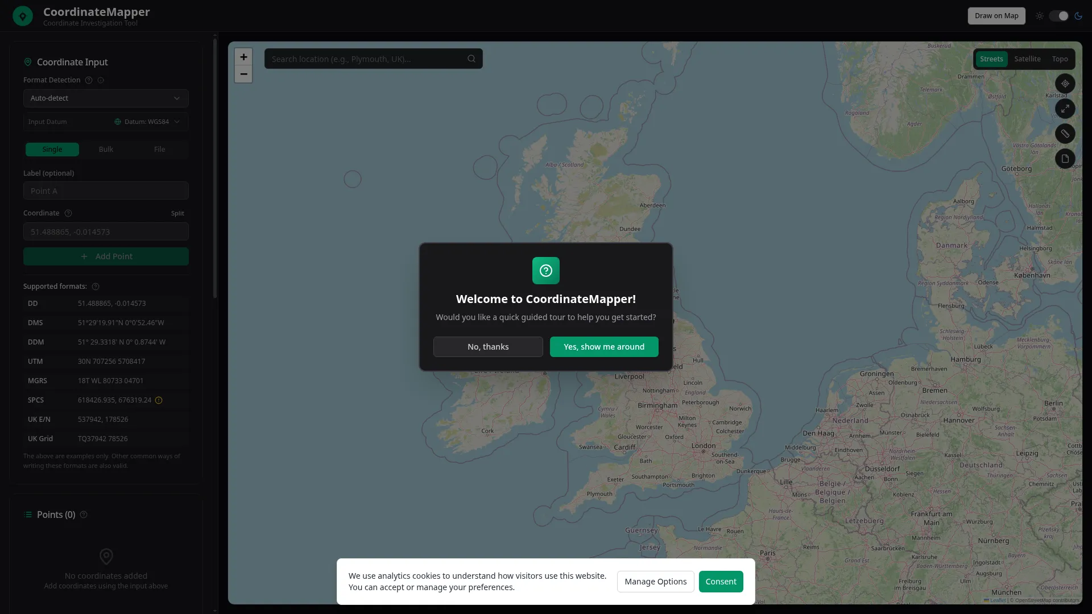The image size is (1092, 614).
Task: Click No, thanks in welcome dialog
Action: (488, 347)
